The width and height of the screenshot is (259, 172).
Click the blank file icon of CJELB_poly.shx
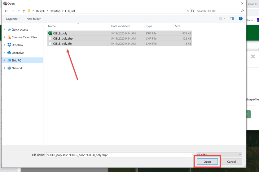coord(50,43)
